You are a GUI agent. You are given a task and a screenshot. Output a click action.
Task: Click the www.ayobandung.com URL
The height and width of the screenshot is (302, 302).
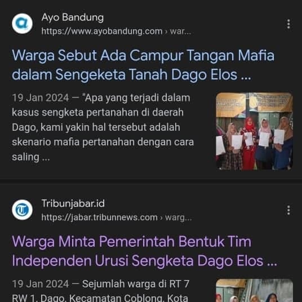pyautogui.click(x=102, y=31)
